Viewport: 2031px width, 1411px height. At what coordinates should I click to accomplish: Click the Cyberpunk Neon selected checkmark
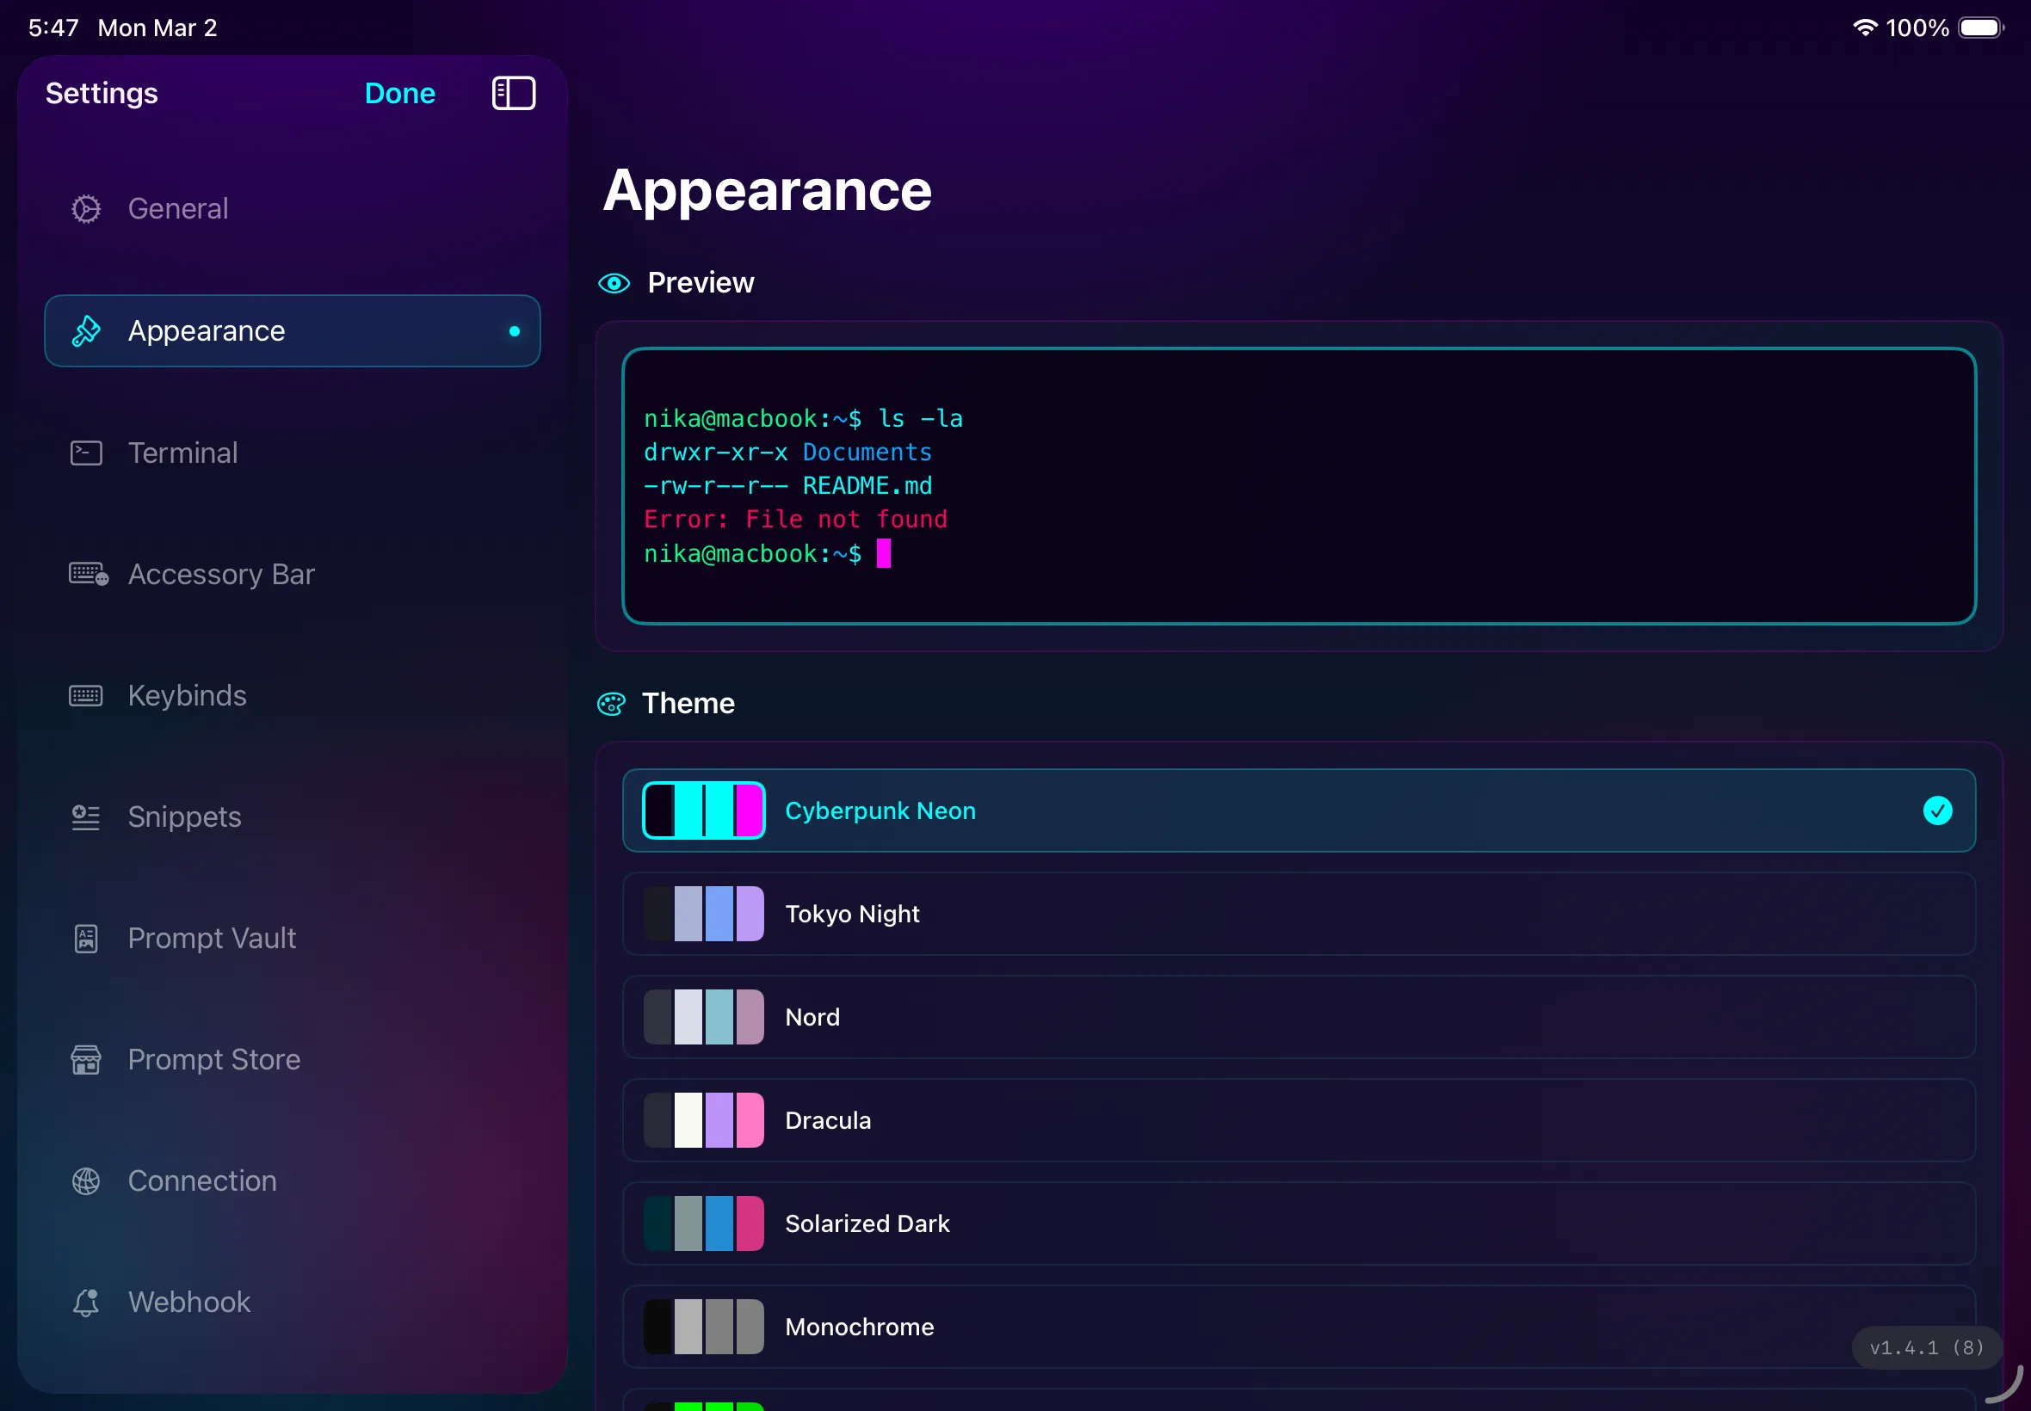tap(1936, 810)
